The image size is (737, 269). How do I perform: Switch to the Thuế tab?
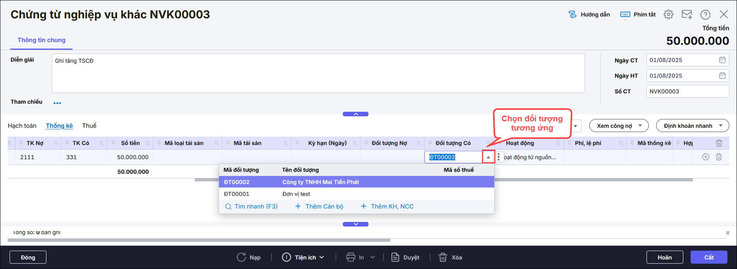point(89,126)
